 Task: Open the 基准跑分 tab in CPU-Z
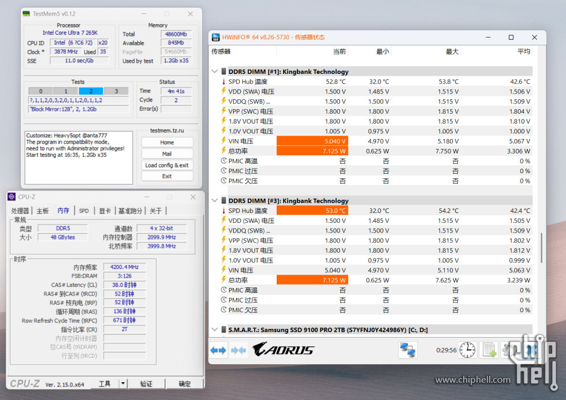131,211
